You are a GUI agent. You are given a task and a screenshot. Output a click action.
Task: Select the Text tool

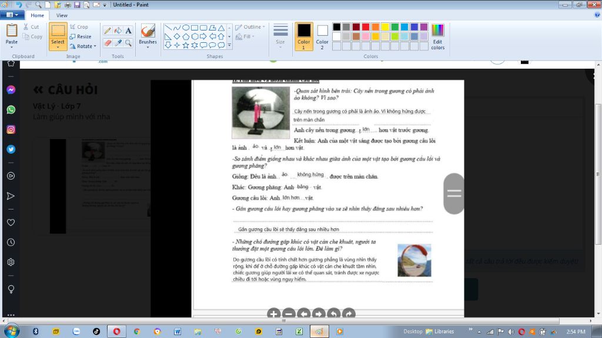128,31
